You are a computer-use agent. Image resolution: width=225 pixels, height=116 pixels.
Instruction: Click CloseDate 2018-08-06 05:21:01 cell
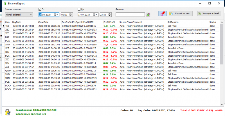[50, 45]
